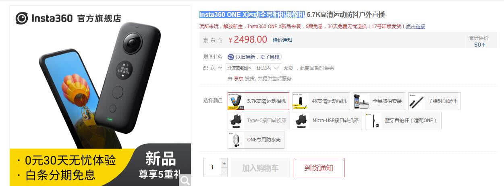Click the 到货通知 button
This screenshot has height=186, width=504.
pos(319,168)
